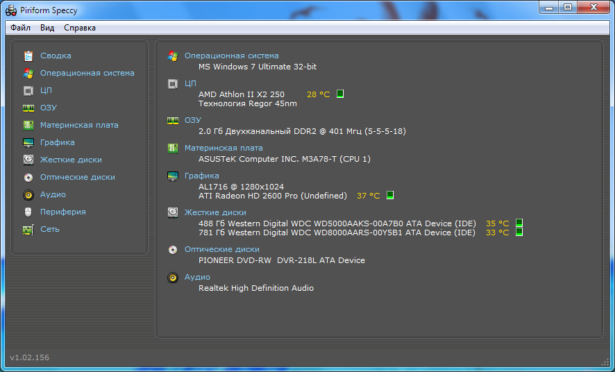615x372 pixels.
Task: Click the Windows flag icon beside sidebar Операционная система
Action: tap(28, 73)
